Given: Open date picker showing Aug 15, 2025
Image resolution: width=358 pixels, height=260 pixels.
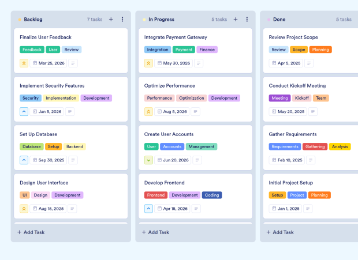Looking at the screenshot, I should (x=48, y=209).
